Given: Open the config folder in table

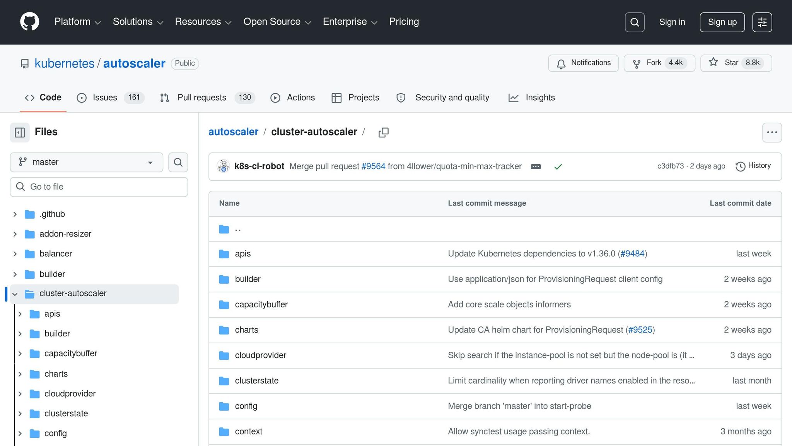Looking at the screenshot, I should (246, 406).
